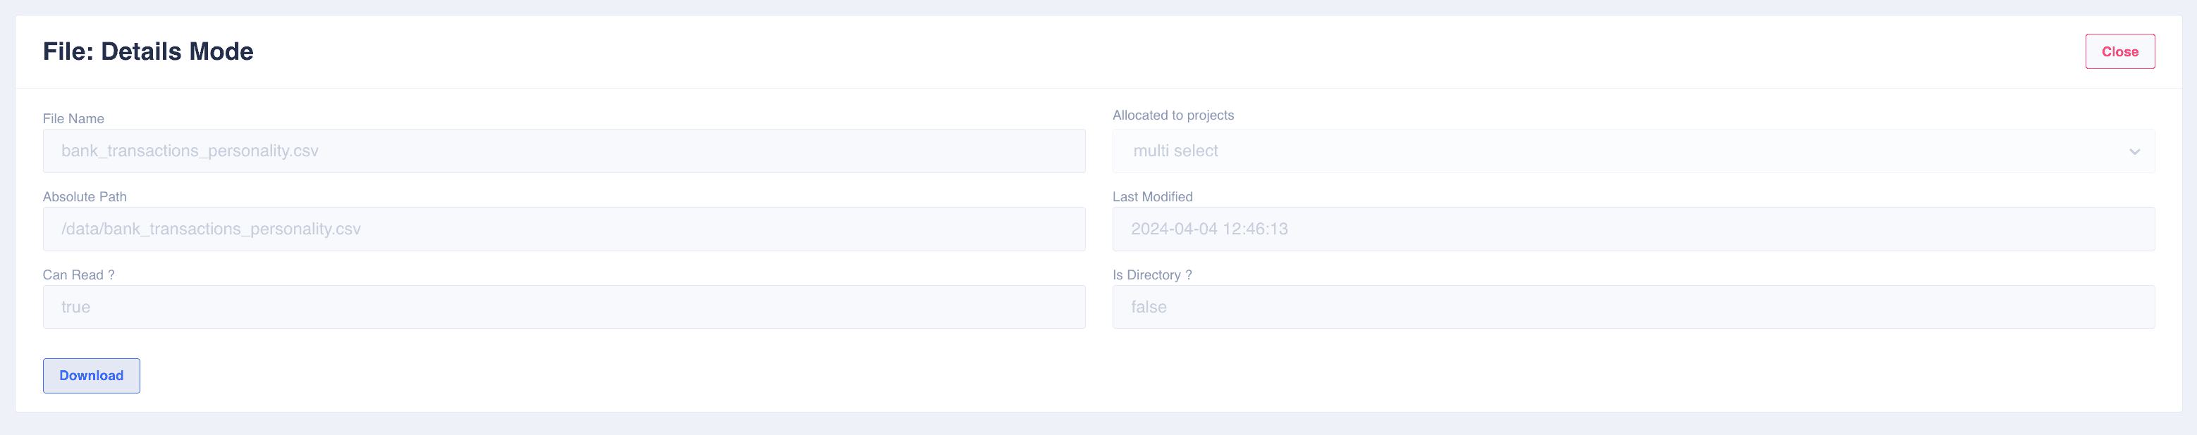Viewport: 2197px width, 435px height.
Task: Click the '/data/bank_transactions_personality.csv' path text
Action: 211,229
